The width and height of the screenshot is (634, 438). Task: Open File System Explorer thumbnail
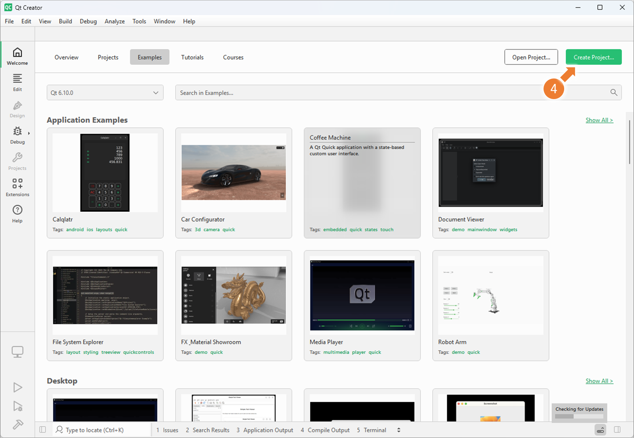tap(105, 295)
